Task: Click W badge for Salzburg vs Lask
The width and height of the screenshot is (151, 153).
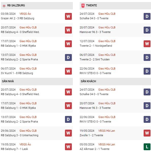Action: (x=68, y=147)
